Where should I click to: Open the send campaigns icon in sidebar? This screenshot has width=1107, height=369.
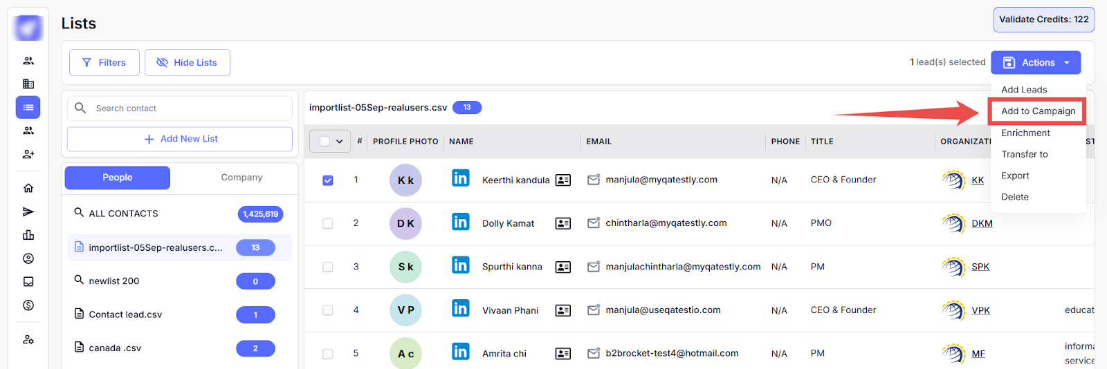point(28,211)
